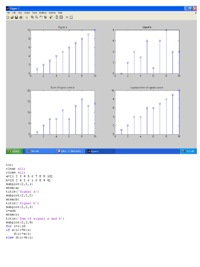Screen dimensions: 200x267
Task: Activate the Data Cursor tool
Action: (x=51, y=17)
